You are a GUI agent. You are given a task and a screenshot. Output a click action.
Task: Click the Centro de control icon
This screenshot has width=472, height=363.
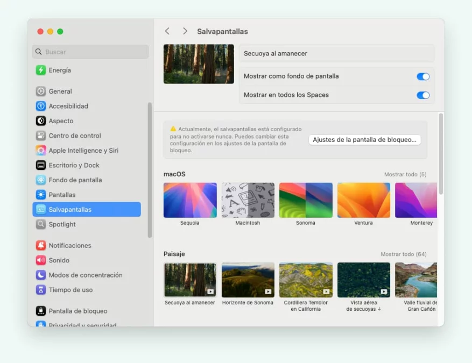tap(41, 136)
